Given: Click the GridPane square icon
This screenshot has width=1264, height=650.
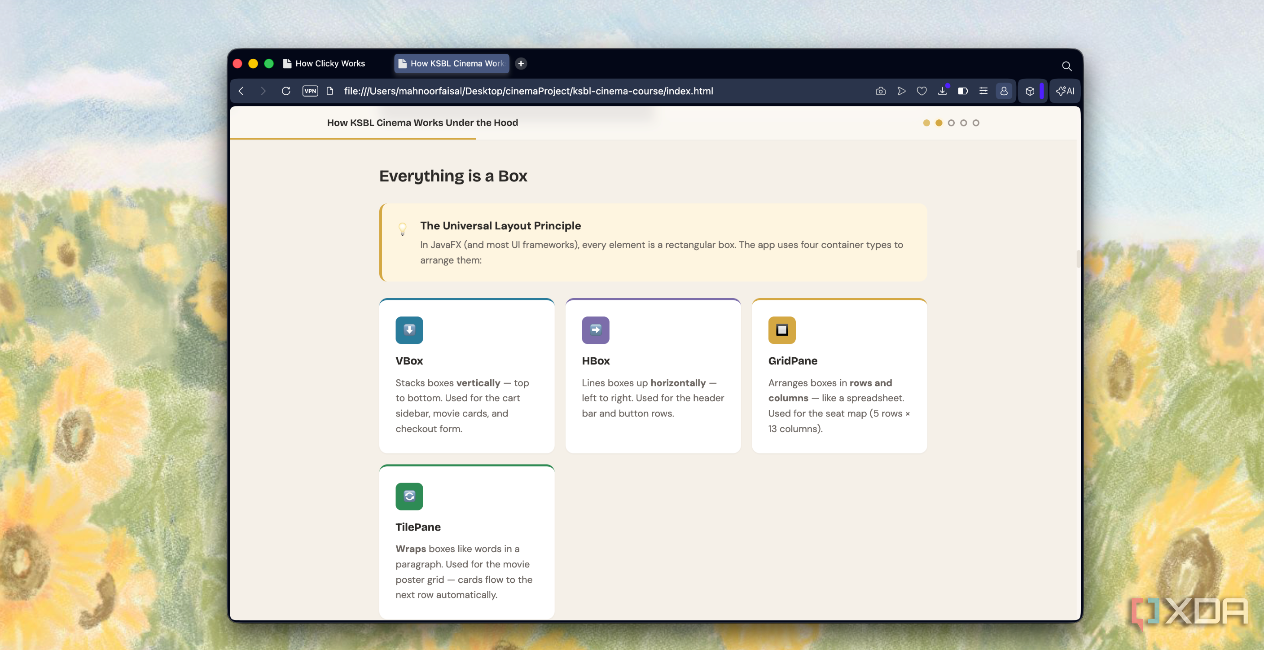Looking at the screenshot, I should [x=781, y=330].
